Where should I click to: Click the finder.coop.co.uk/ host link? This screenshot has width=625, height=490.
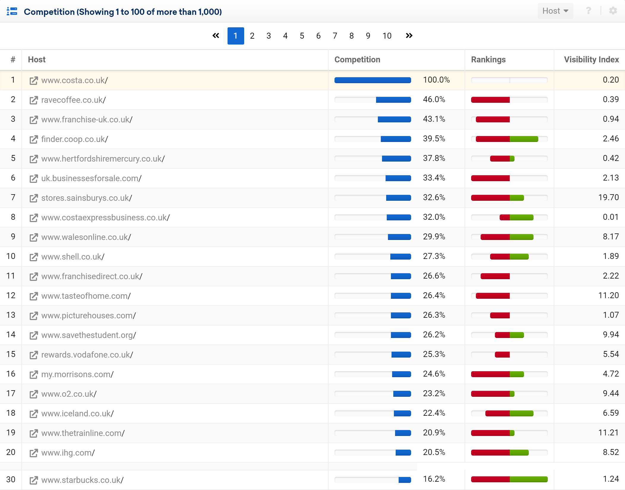75,139
